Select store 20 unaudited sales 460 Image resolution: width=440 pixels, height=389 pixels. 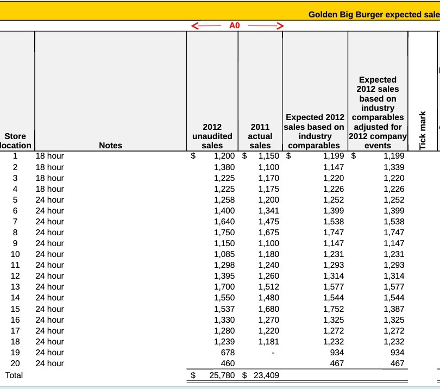tap(228, 363)
